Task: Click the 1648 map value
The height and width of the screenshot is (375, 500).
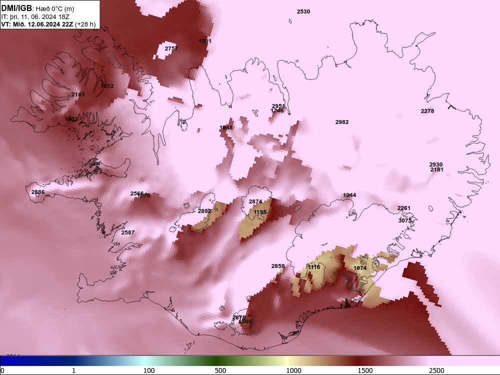Action: [226, 127]
